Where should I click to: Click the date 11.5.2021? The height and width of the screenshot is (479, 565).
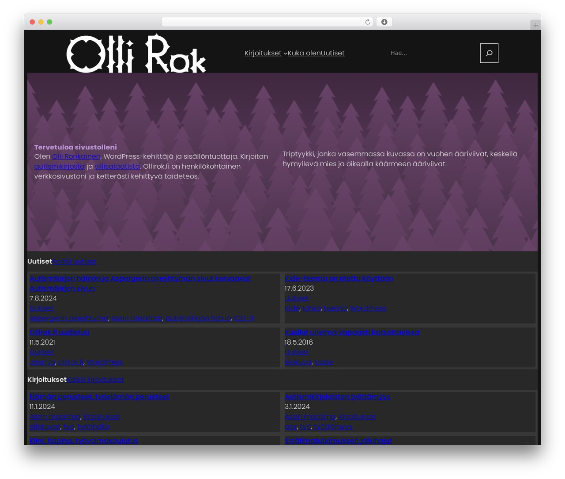[42, 342]
